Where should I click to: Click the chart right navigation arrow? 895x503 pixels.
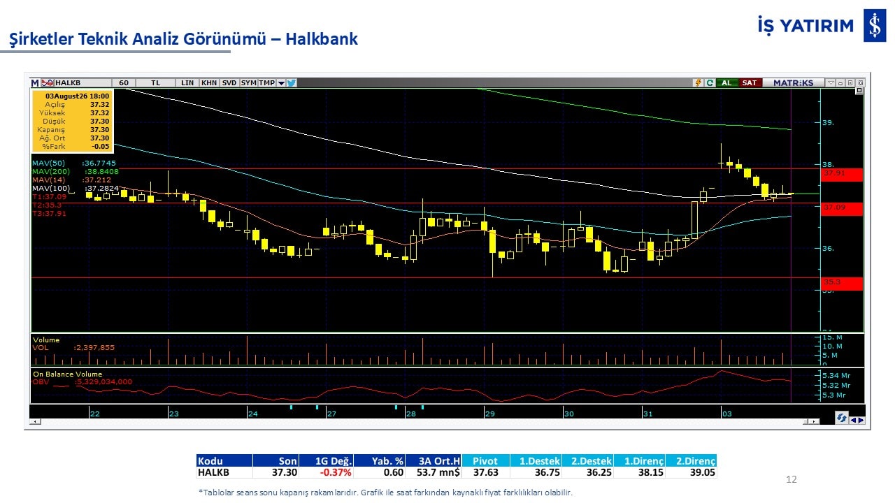[861, 420]
